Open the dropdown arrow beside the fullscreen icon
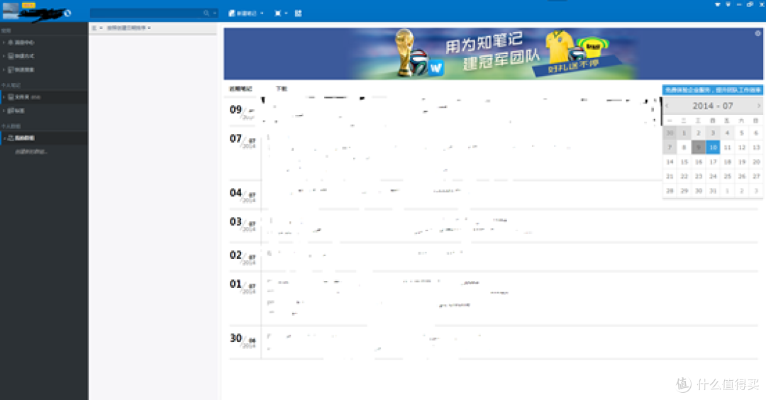The image size is (766, 400). pos(287,13)
